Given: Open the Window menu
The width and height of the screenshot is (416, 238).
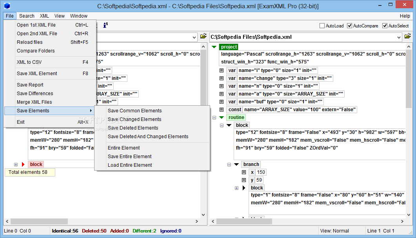Looking at the screenshot, I should click(78, 16).
